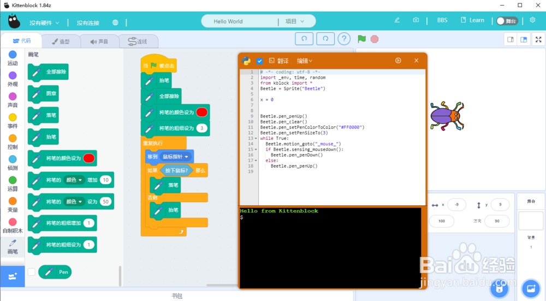Screen dimensions: 546x301
Task: Stop program with the red stop button
Action: point(375,39)
